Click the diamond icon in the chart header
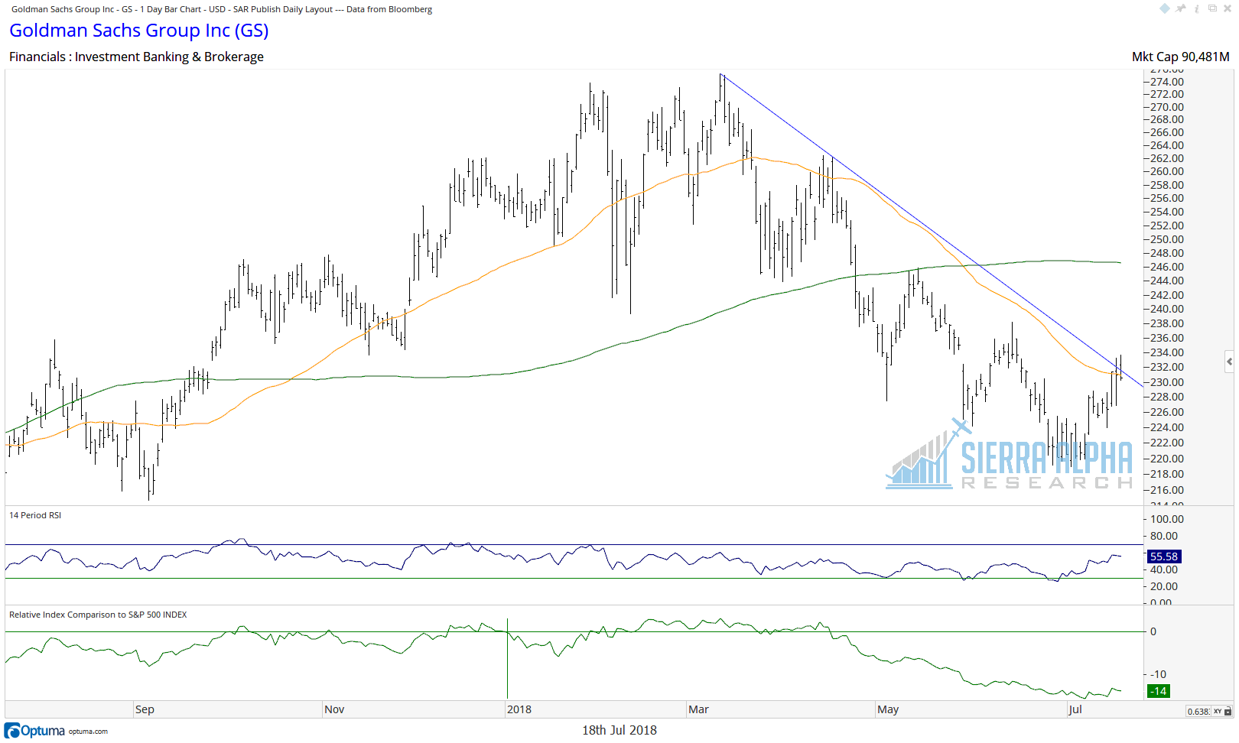 [x=1165, y=8]
